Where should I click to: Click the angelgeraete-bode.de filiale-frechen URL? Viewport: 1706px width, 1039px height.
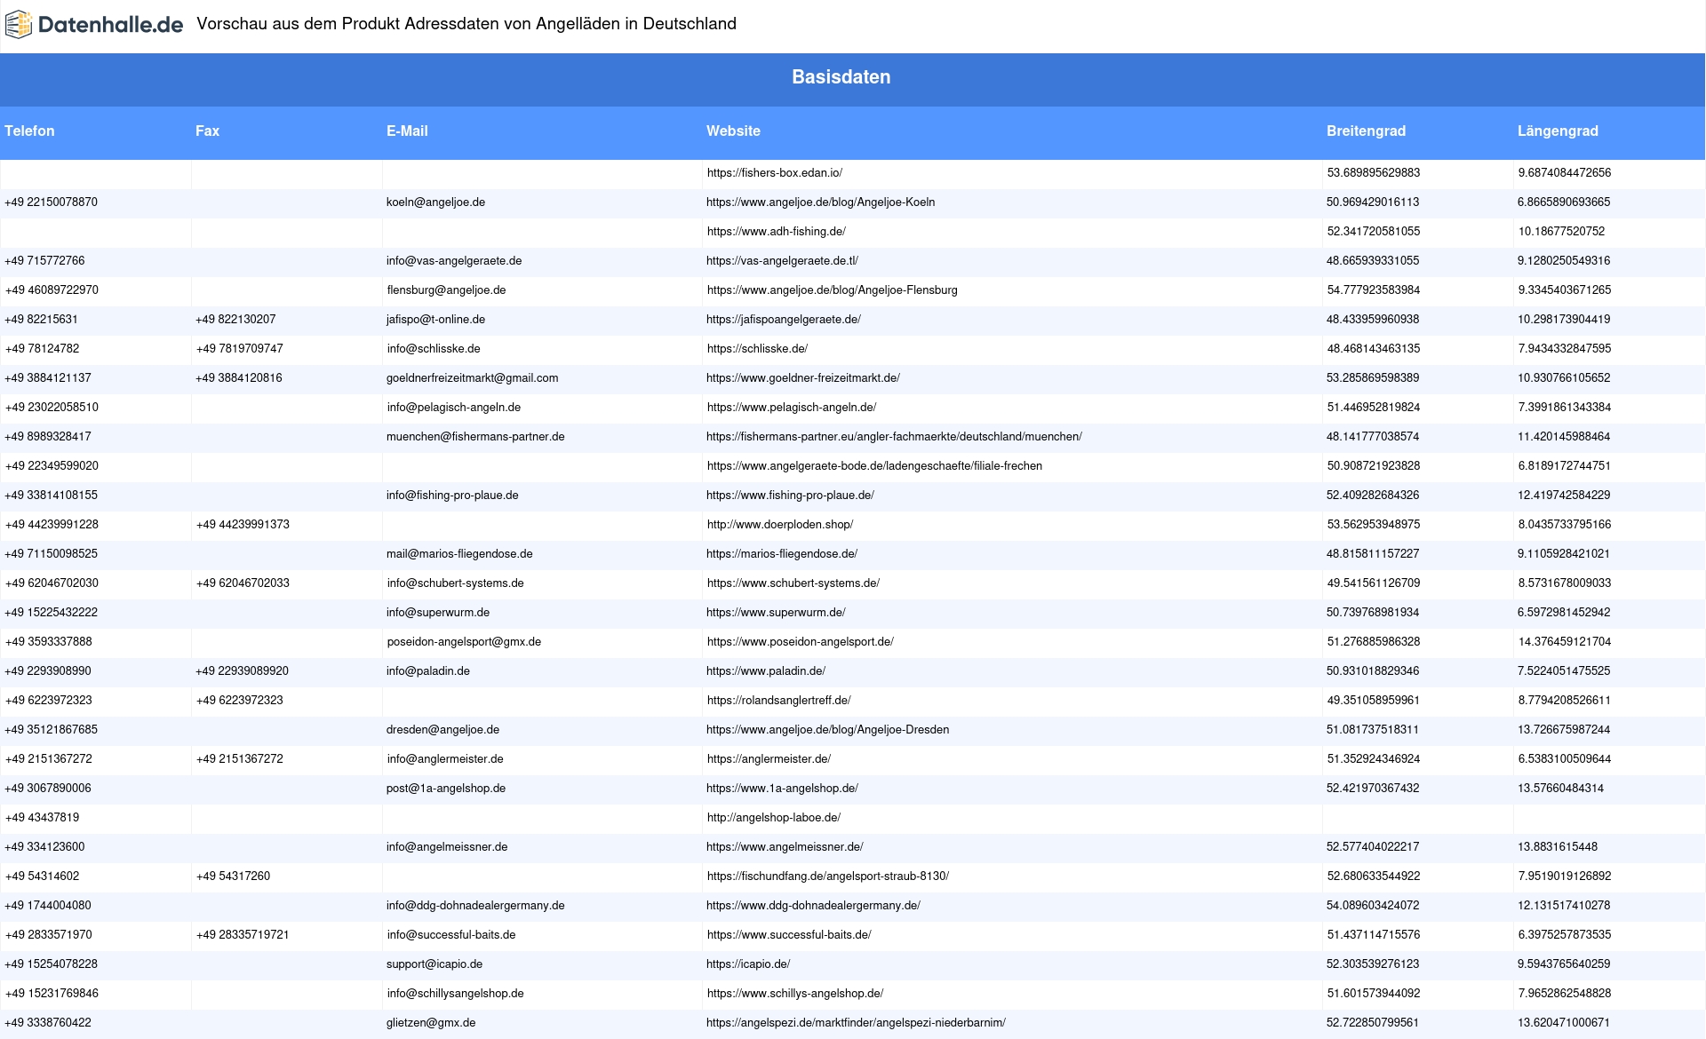pyautogui.click(x=874, y=466)
